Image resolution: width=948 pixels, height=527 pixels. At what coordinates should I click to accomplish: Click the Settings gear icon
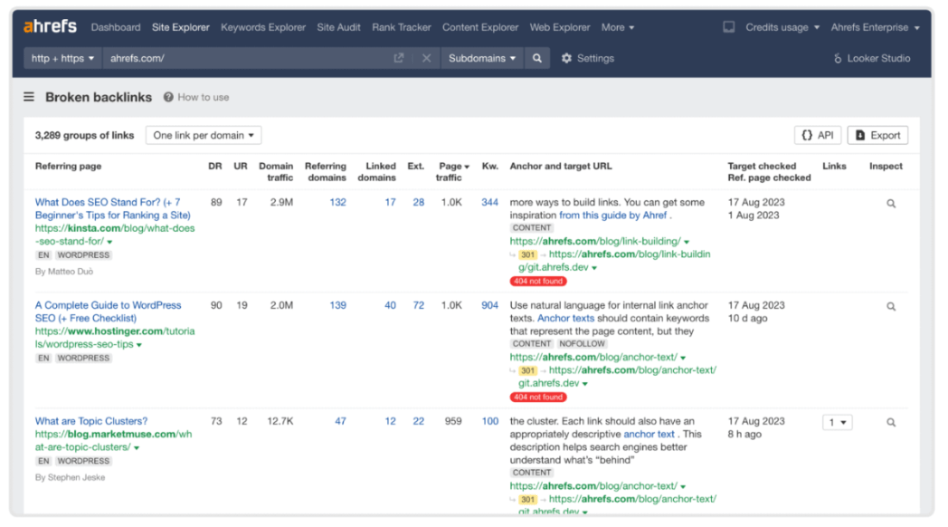point(566,58)
